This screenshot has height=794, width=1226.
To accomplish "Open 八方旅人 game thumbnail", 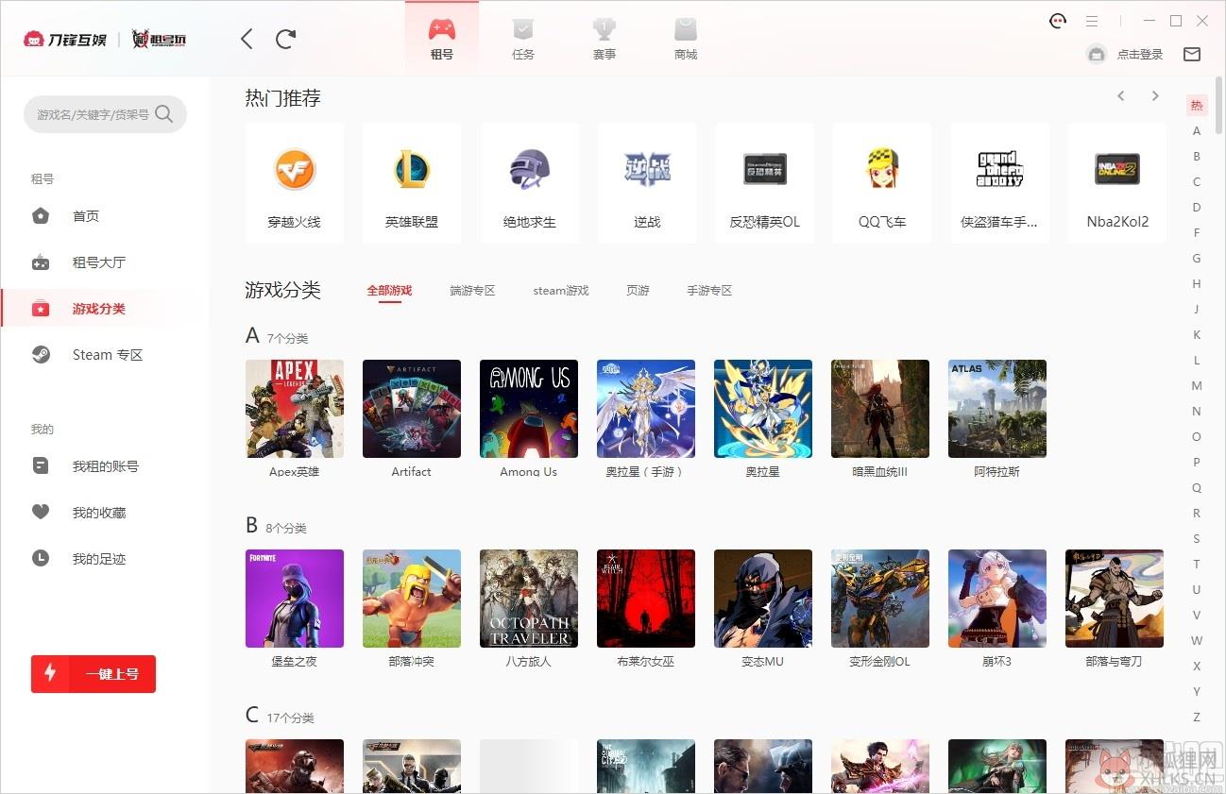I will click(529, 599).
